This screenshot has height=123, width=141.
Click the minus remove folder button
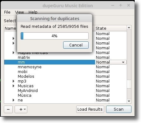[8, 109]
